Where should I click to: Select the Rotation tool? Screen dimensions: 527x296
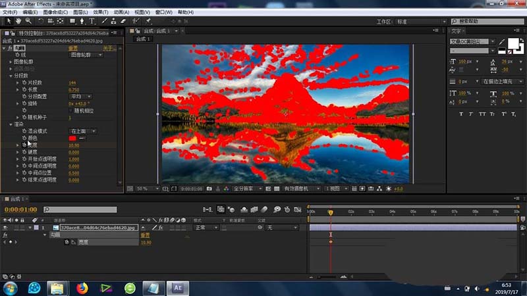(x=40, y=21)
